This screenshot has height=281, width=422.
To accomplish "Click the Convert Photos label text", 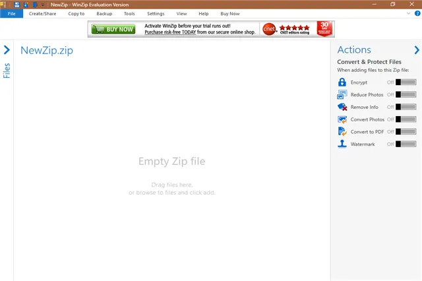I will (367, 119).
